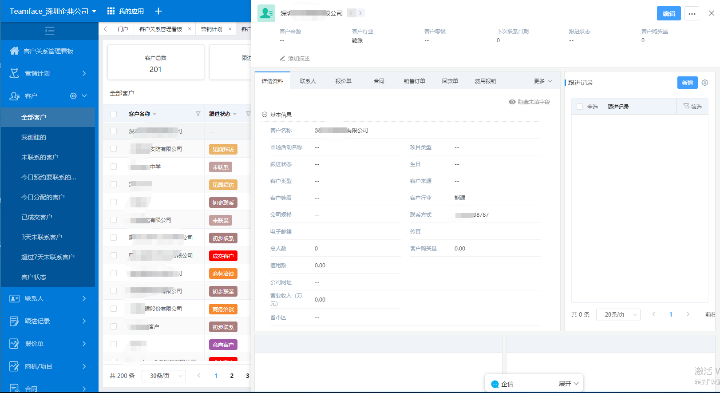Select 已成交客户 in the sidebar

37,217
